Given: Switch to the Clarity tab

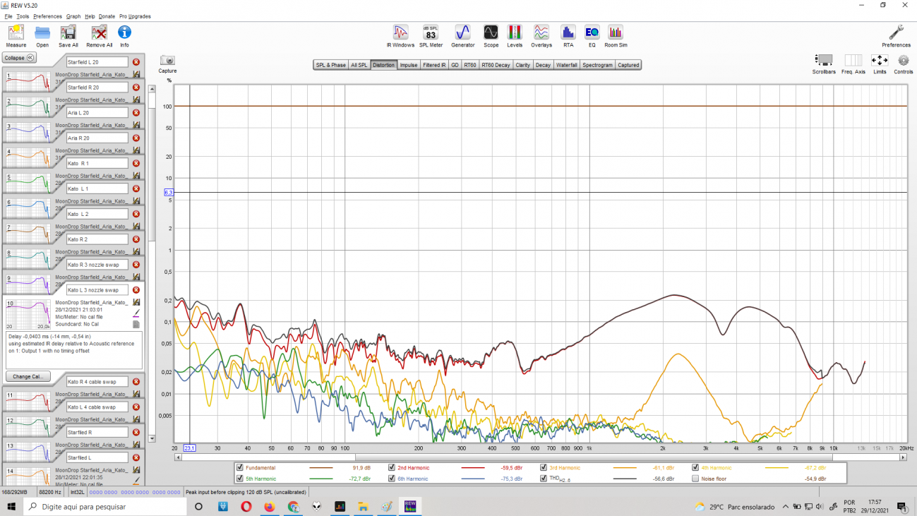Looking at the screenshot, I should [523, 65].
